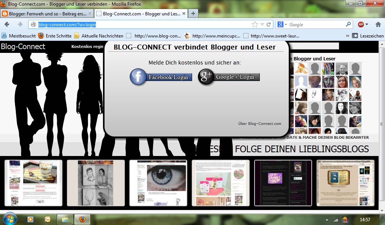Screen dimensions: 385x225
Task: Open the http://www.blog-con... bookmark
Action: [x=153, y=36]
